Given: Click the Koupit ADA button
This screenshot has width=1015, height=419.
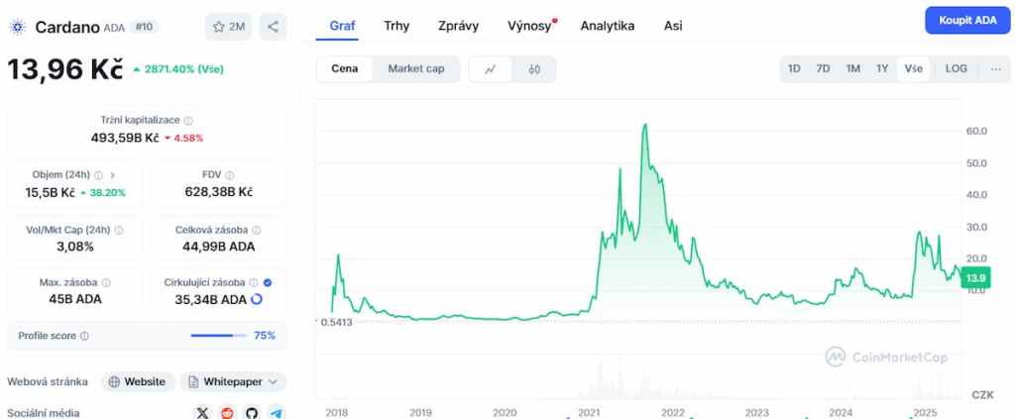Looking at the screenshot, I should [967, 20].
